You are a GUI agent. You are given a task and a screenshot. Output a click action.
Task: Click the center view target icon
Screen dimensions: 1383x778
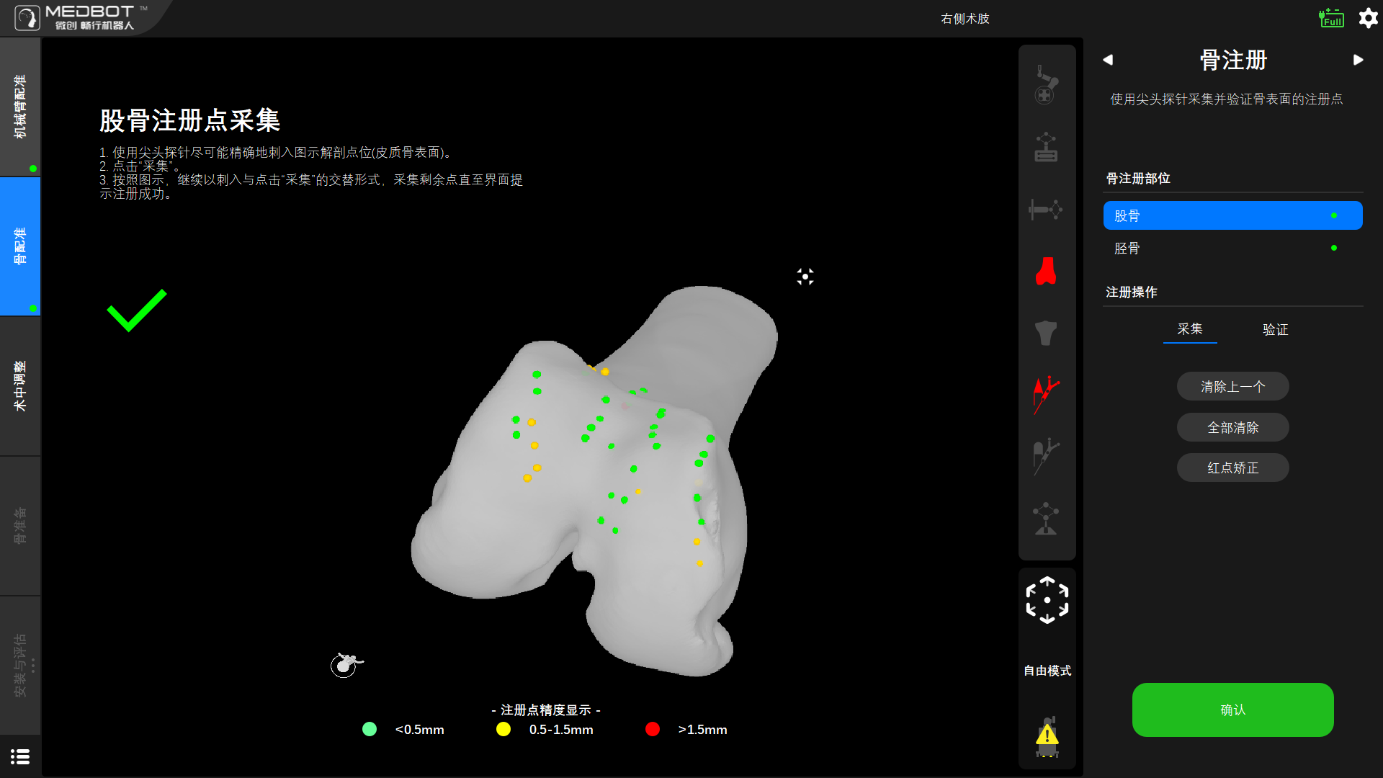point(805,277)
